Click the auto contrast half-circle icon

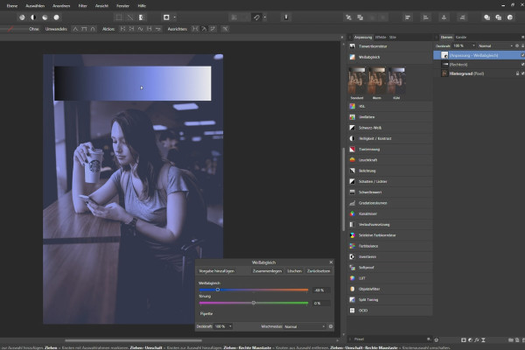point(33,17)
